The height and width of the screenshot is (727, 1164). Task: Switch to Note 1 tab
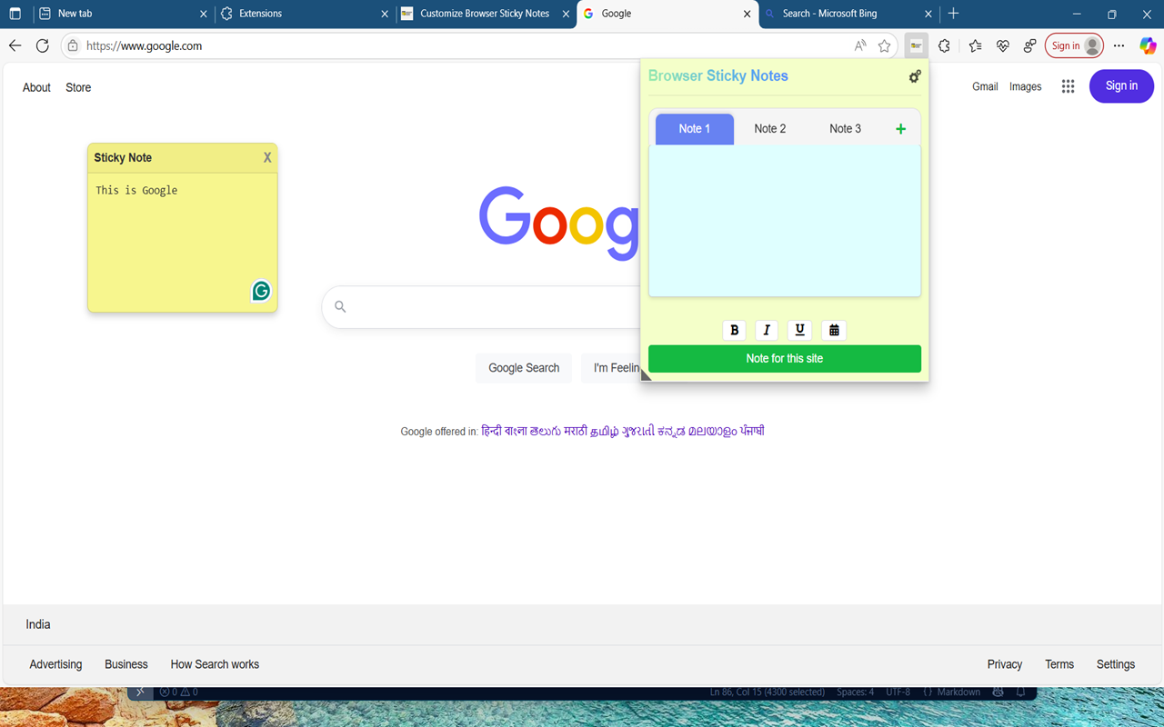click(695, 129)
